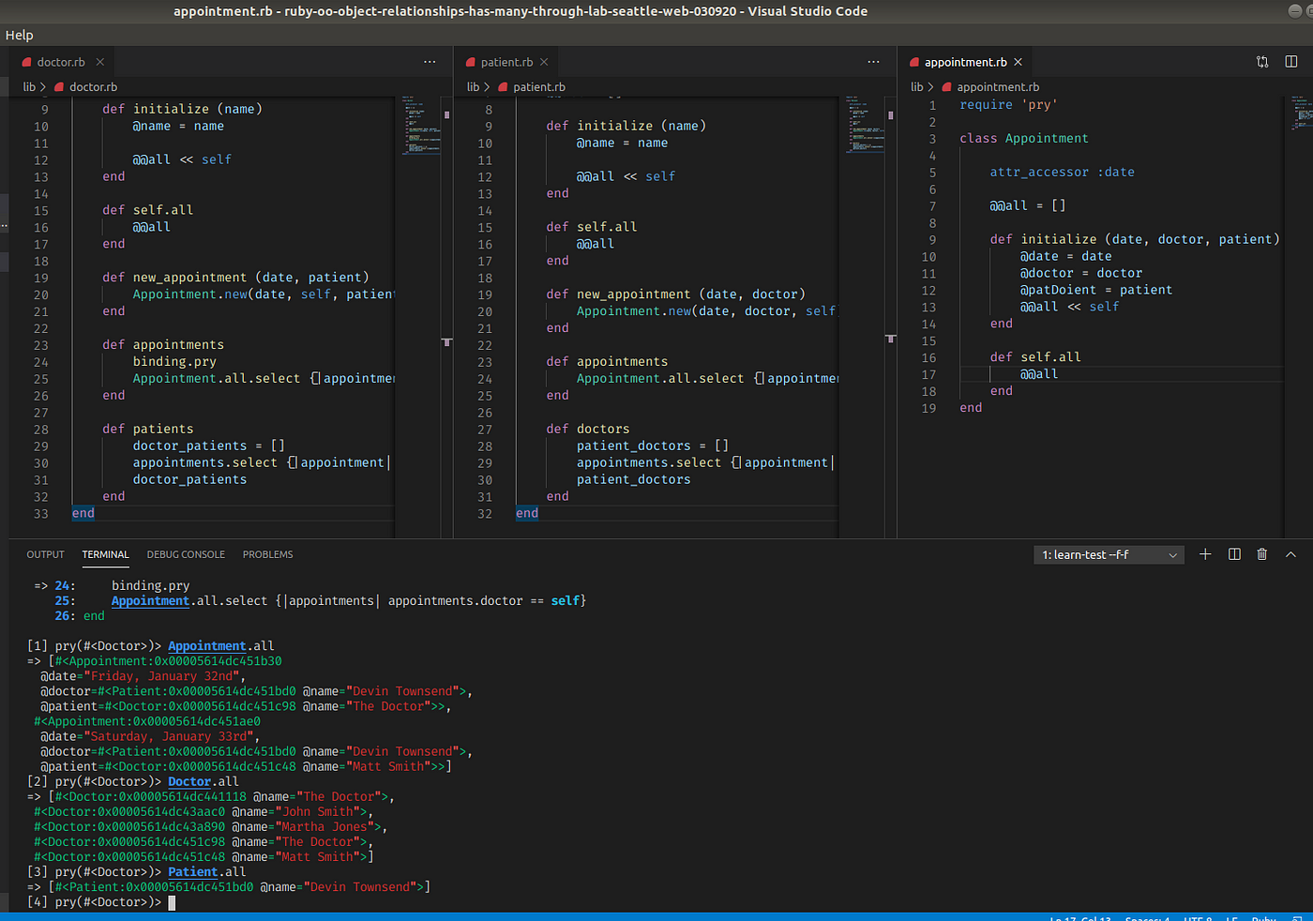Split the appointment.rb editor to the right
Viewport: 1313px width, 921px height.
click(1291, 62)
